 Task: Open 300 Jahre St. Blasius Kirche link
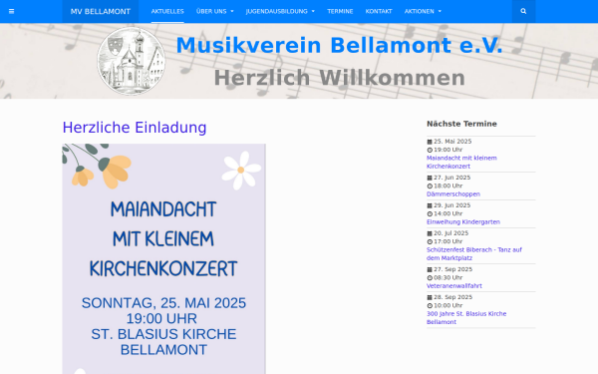[x=466, y=318]
